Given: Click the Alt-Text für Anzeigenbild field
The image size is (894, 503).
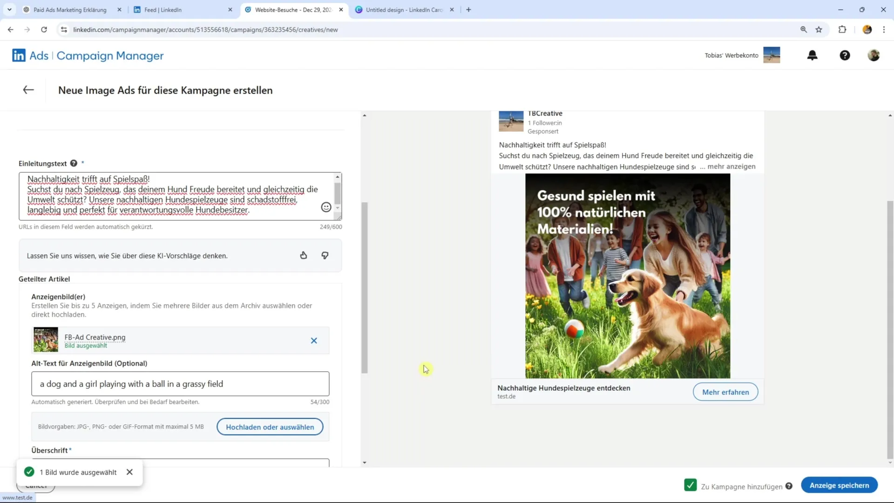Looking at the screenshot, I should pos(180,384).
